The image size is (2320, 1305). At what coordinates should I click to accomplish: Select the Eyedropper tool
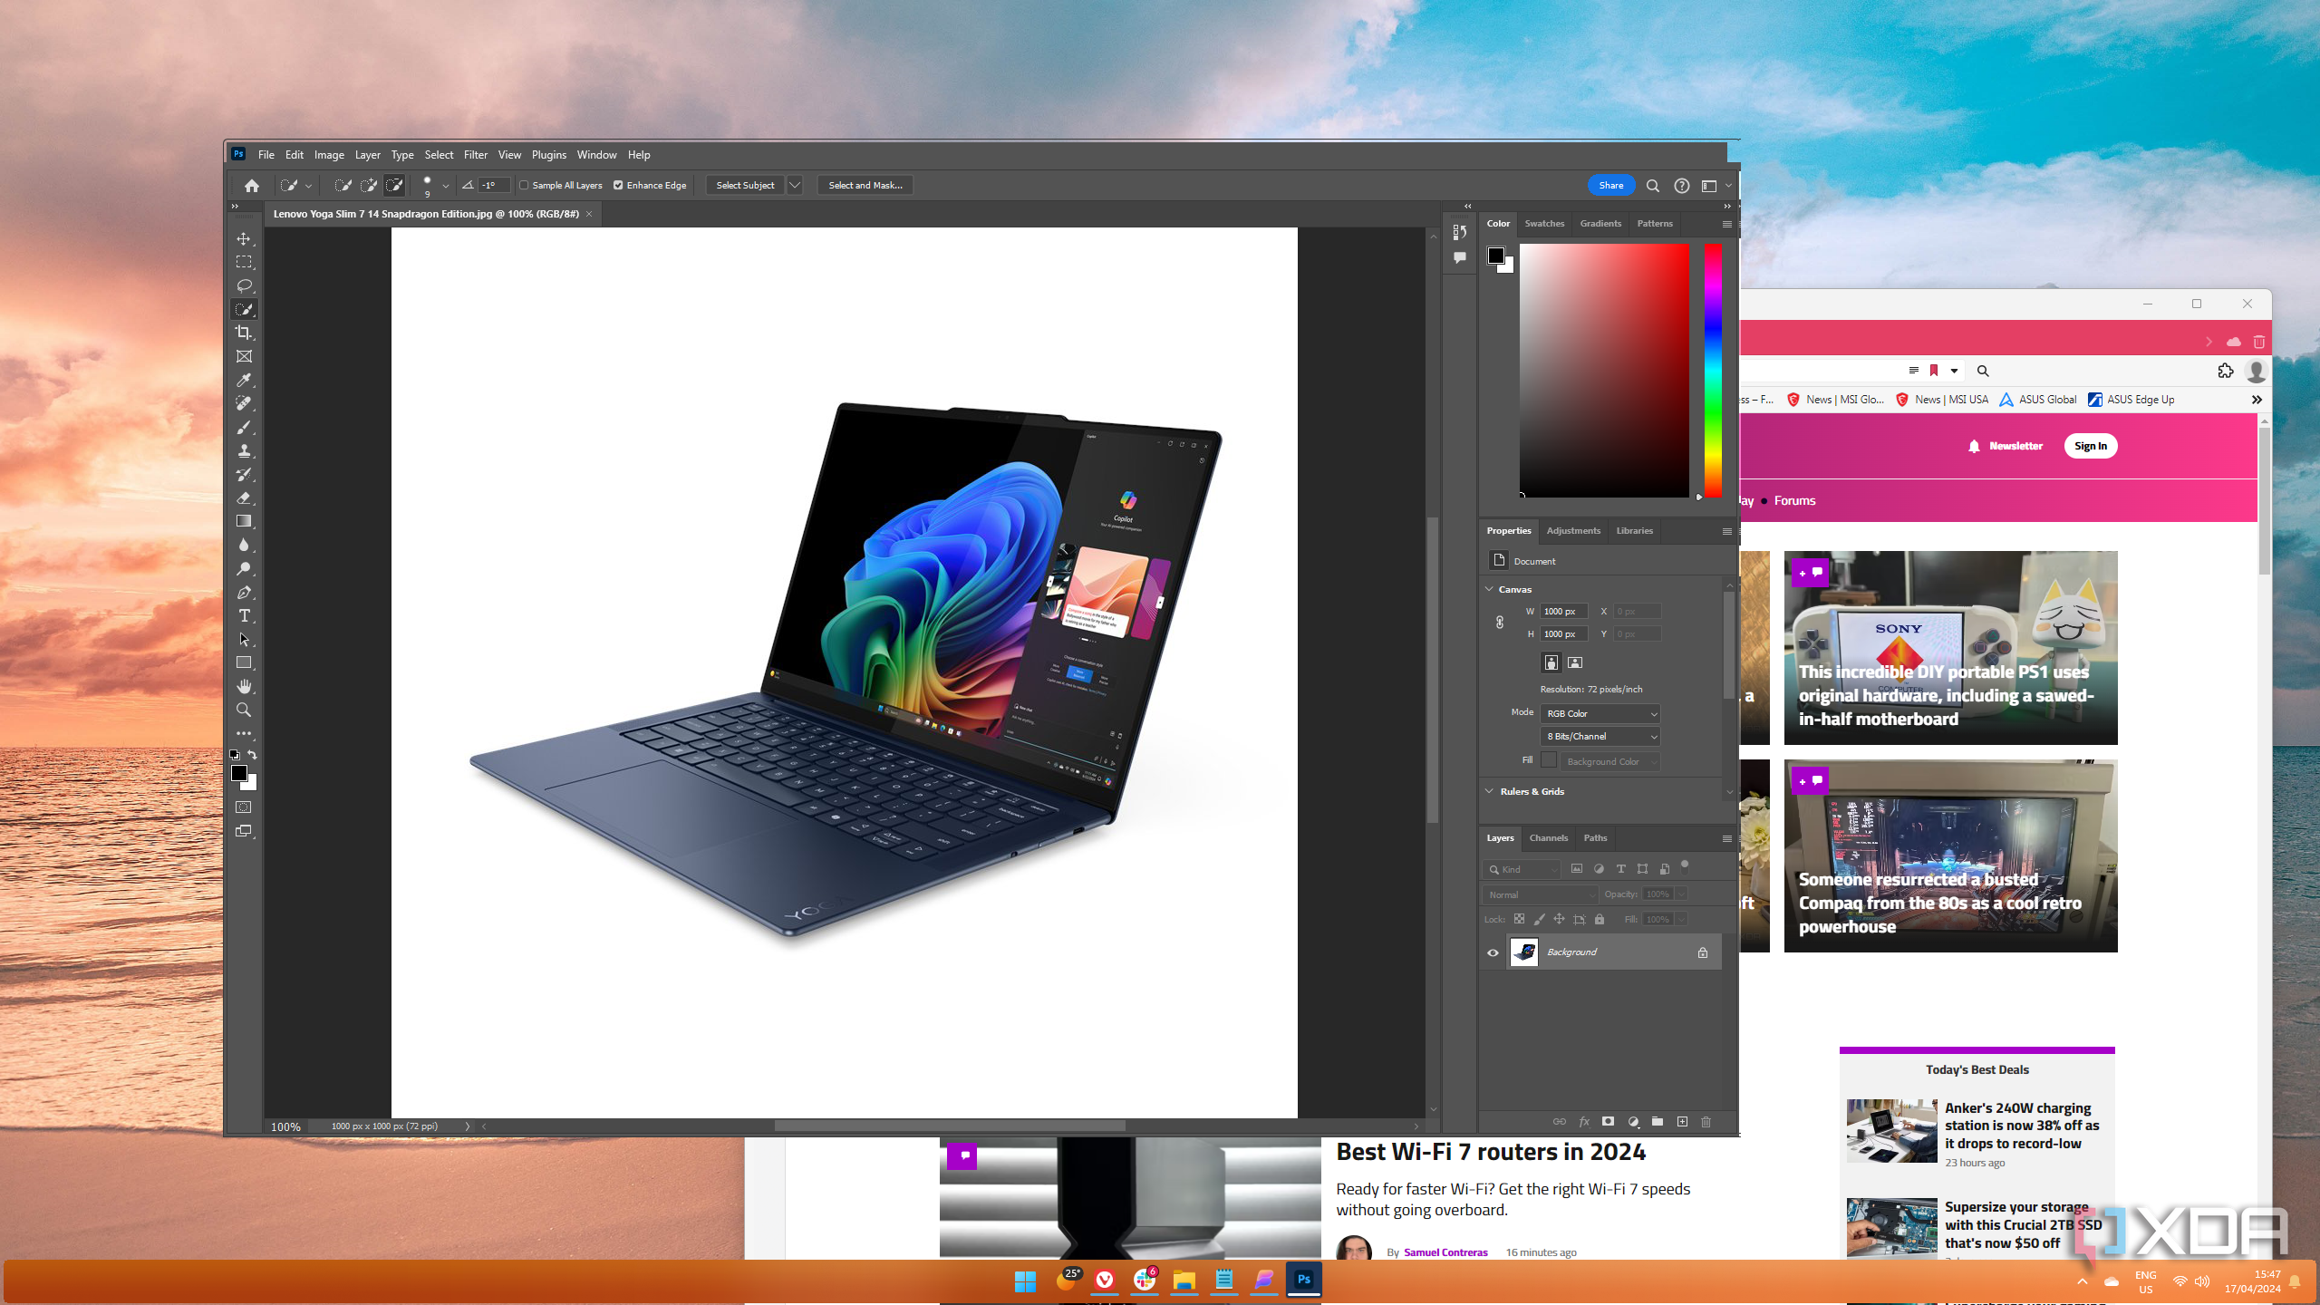coord(244,380)
